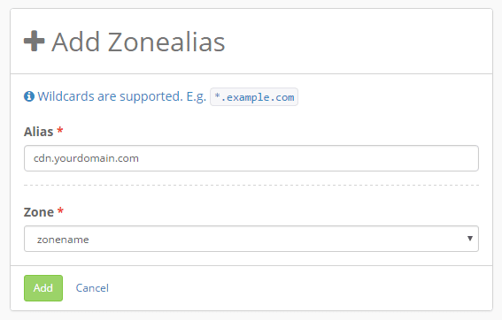Click the cdn.yourdomain.com placeholder text
The width and height of the screenshot is (502, 320).
tap(86, 158)
